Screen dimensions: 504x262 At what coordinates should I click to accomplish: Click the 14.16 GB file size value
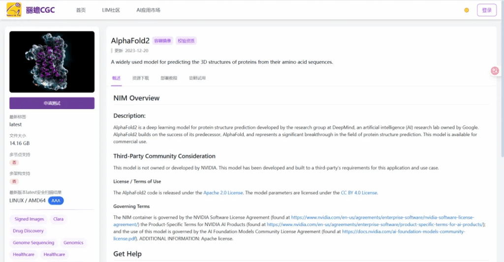tap(19, 143)
